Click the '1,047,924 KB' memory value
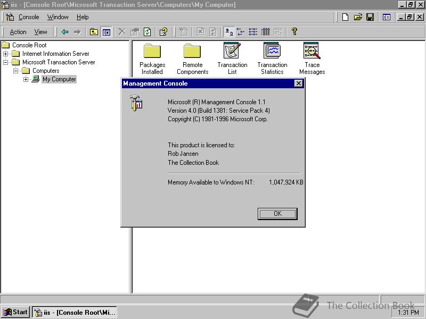 tap(286, 182)
